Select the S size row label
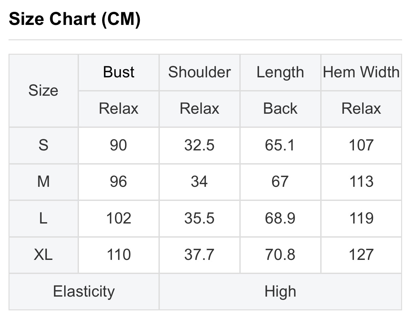The height and width of the screenshot is (312, 408). coord(43,145)
